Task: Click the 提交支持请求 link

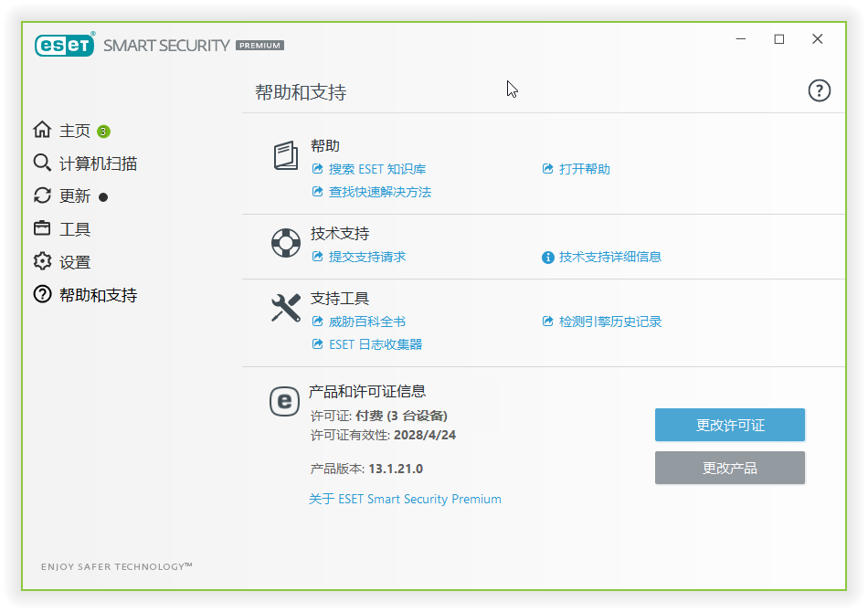Action: tap(369, 258)
